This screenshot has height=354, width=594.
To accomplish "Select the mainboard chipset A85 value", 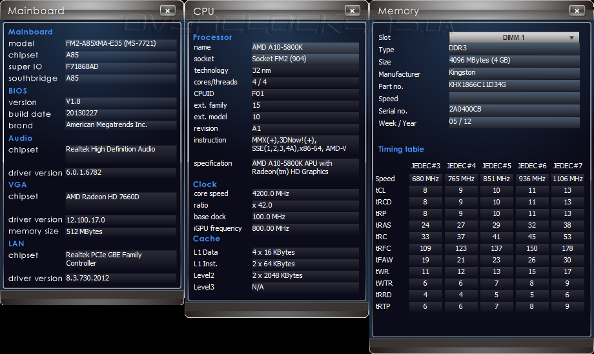I will (121, 55).
